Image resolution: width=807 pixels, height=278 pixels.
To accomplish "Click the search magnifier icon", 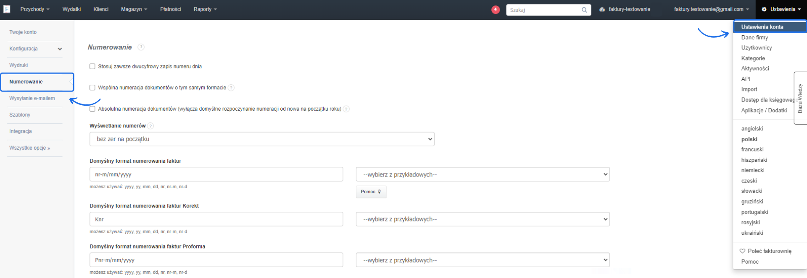I will point(584,10).
